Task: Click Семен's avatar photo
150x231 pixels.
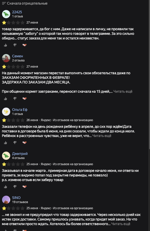Action: pos(6,58)
